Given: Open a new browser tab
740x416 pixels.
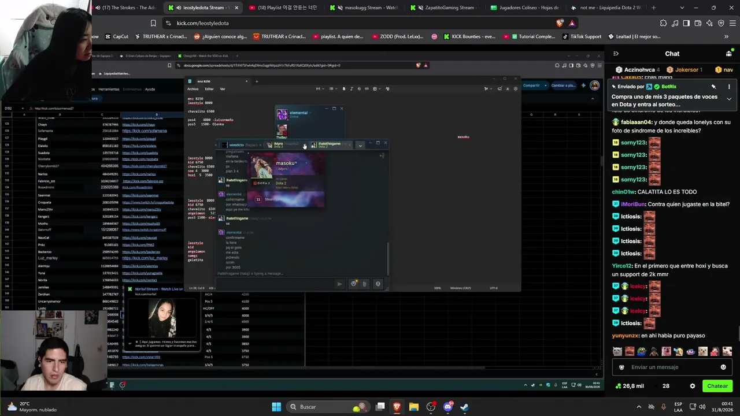Looking at the screenshot, I should [x=654, y=8].
